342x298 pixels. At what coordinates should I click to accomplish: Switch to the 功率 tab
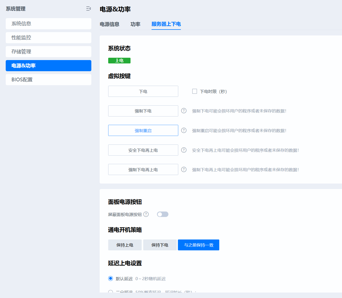point(135,24)
